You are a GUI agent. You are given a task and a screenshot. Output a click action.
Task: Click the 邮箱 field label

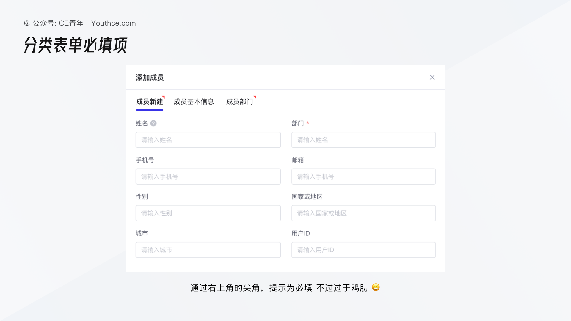[x=298, y=160]
